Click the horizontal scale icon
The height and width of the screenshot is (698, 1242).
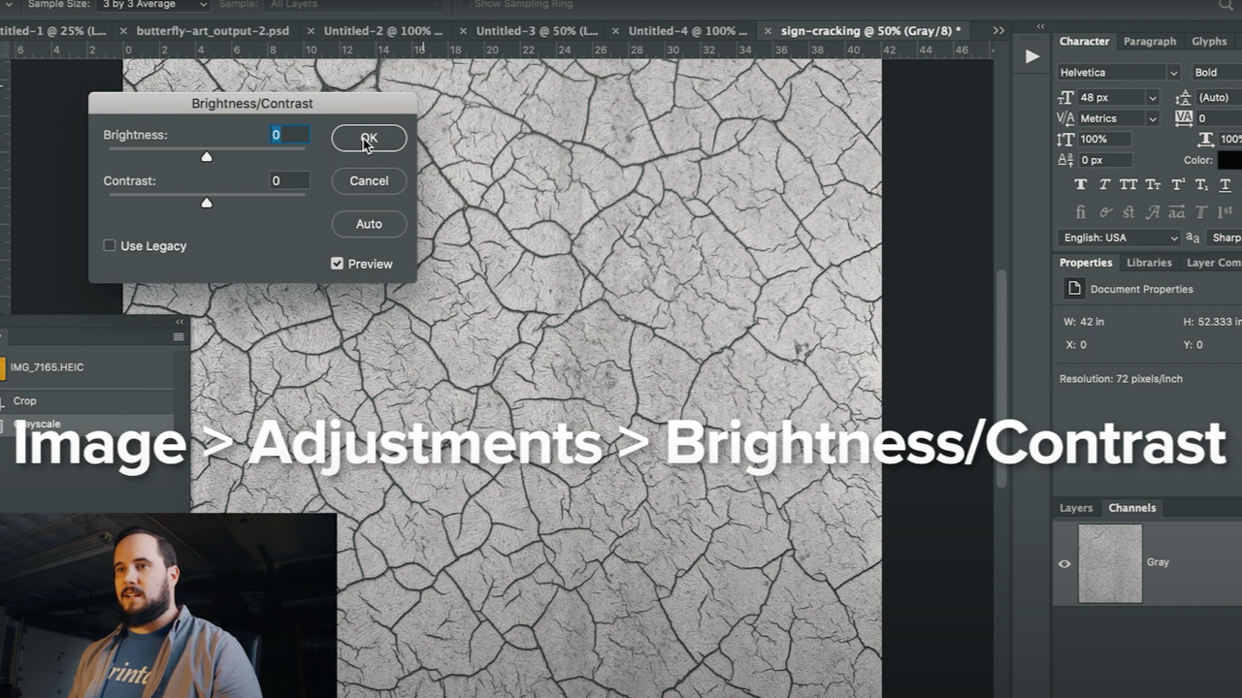click(1206, 140)
